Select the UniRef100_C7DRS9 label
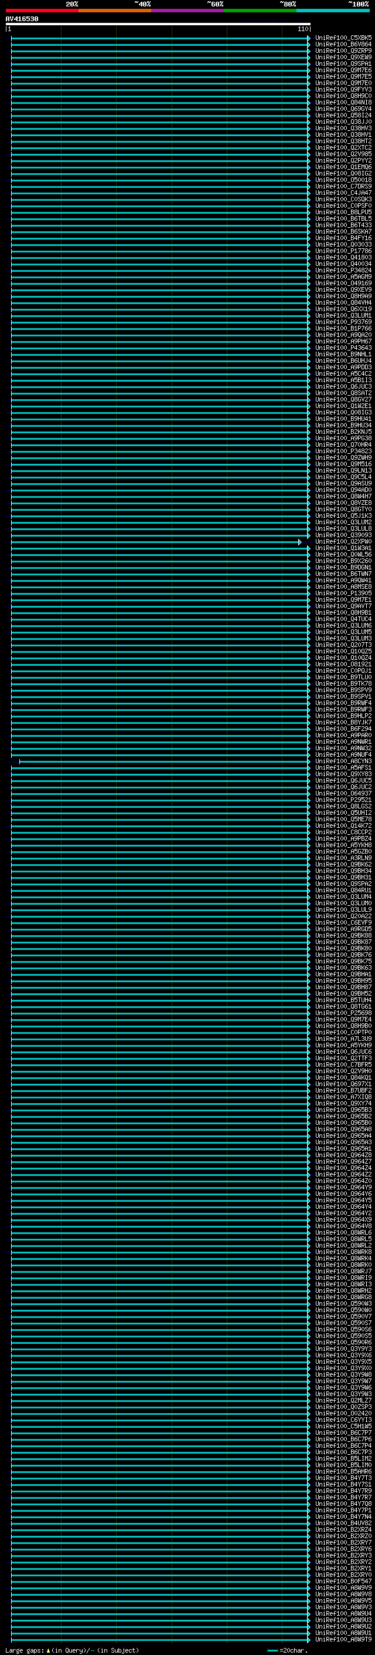The height and width of the screenshot is (1655, 375). pos(343,186)
